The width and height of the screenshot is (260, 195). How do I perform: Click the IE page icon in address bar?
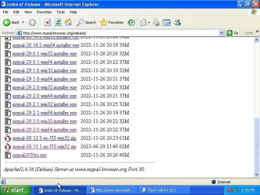(19, 33)
